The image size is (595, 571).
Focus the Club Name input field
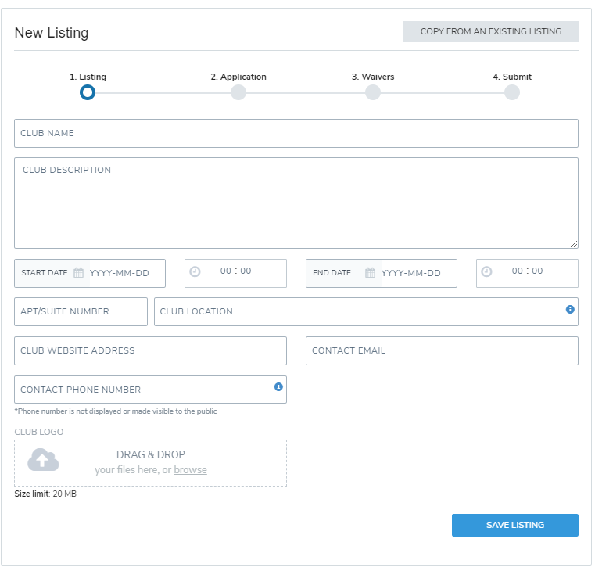click(x=296, y=134)
